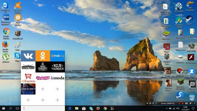Open TeamViewer desktop shortcut
Image resolution: width=197 pixels, height=111 pixels.
pyautogui.click(x=6, y=7)
